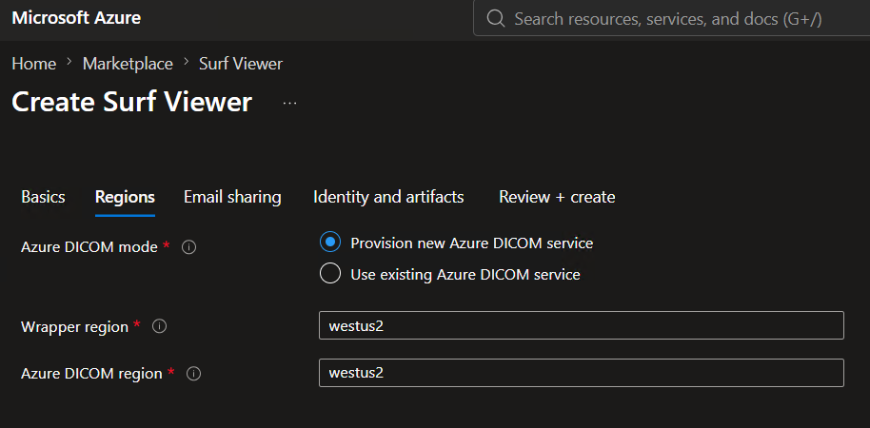870x428 pixels.
Task: Select Use existing Azure DICOM service
Action: 330,273
